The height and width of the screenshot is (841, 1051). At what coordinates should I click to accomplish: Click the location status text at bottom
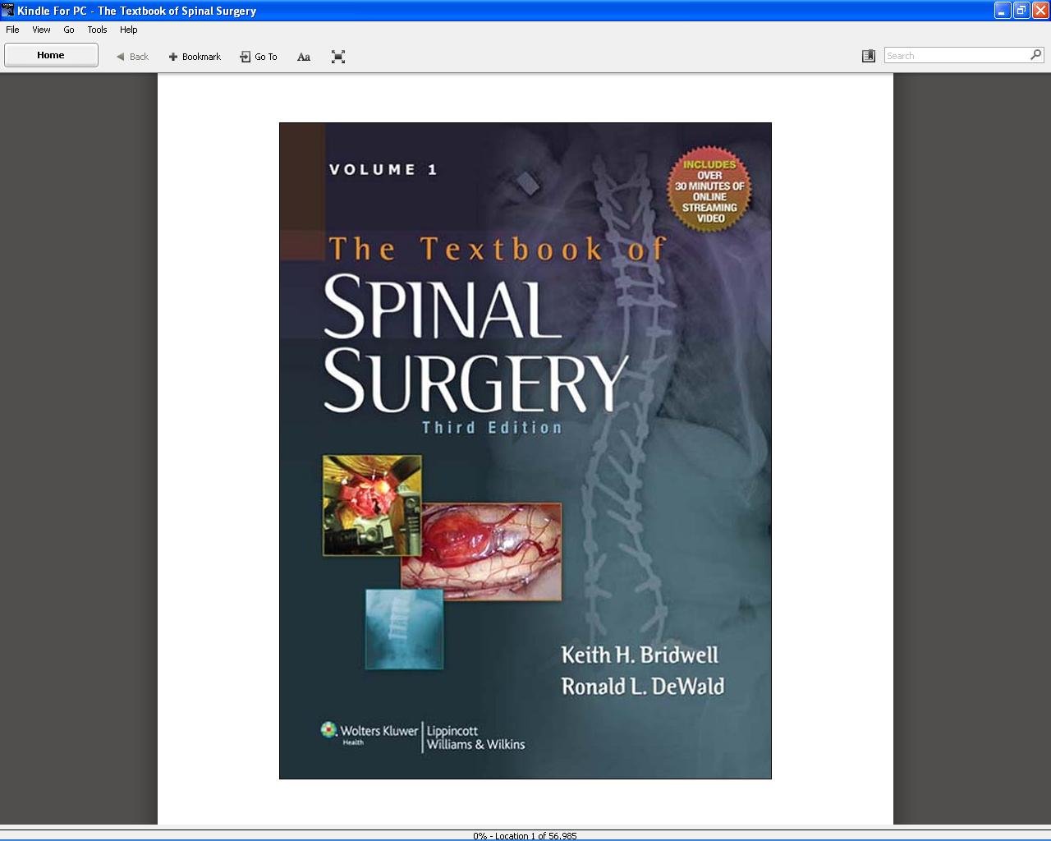click(x=525, y=835)
